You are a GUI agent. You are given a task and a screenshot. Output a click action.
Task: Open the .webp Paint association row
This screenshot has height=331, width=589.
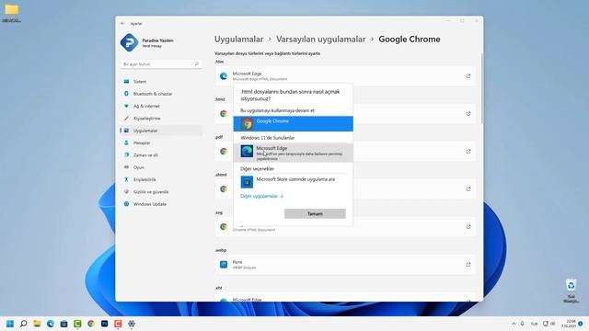point(345,265)
